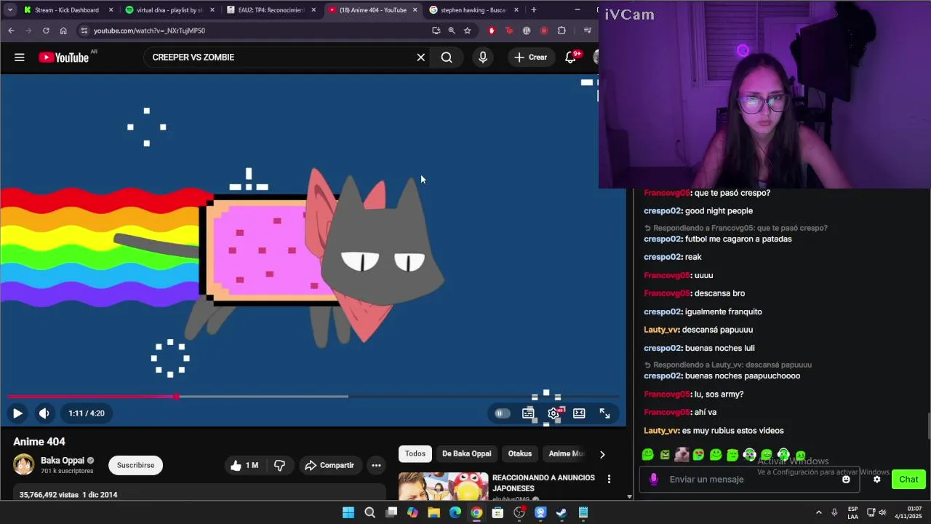Open Reaccionando a Anuncios Japoneses thumbnail
The image size is (931, 524).
[443, 486]
